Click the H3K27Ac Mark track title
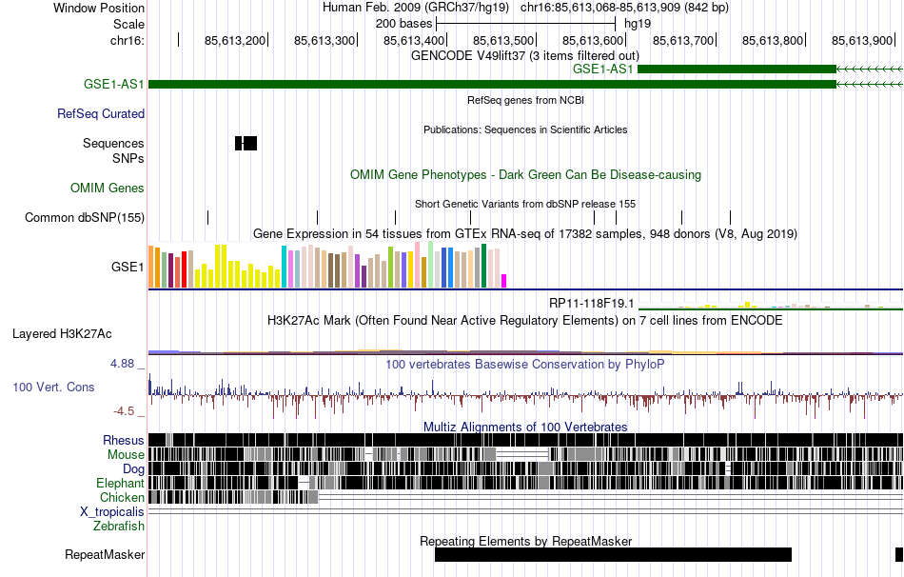The height and width of the screenshot is (577, 904). [525, 320]
